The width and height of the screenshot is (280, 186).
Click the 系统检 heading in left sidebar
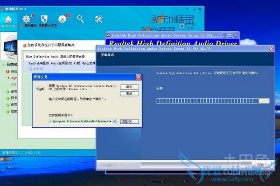pyautogui.click(x=12, y=65)
